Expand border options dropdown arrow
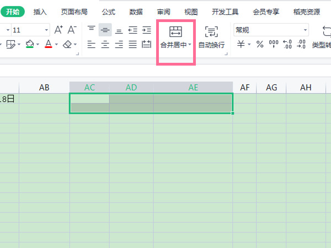 (x=19, y=44)
